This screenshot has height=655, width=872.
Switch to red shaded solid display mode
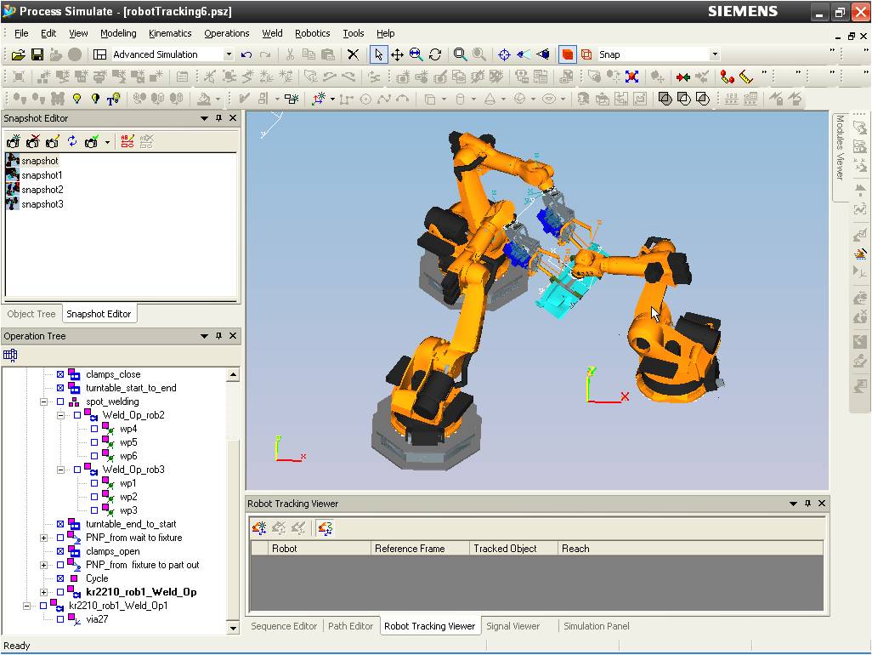coord(567,54)
